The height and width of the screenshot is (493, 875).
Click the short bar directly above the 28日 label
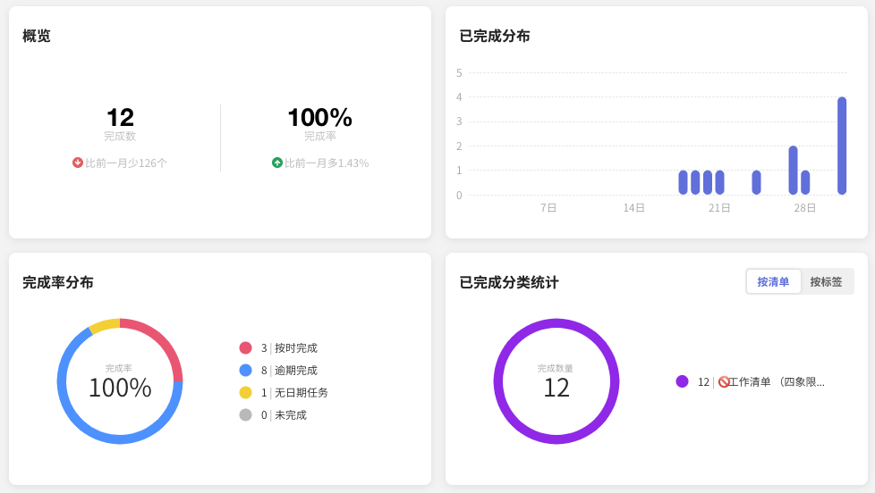pyautogui.click(x=805, y=183)
